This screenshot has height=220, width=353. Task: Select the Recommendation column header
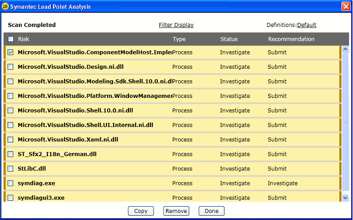click(x=291, y=39)
